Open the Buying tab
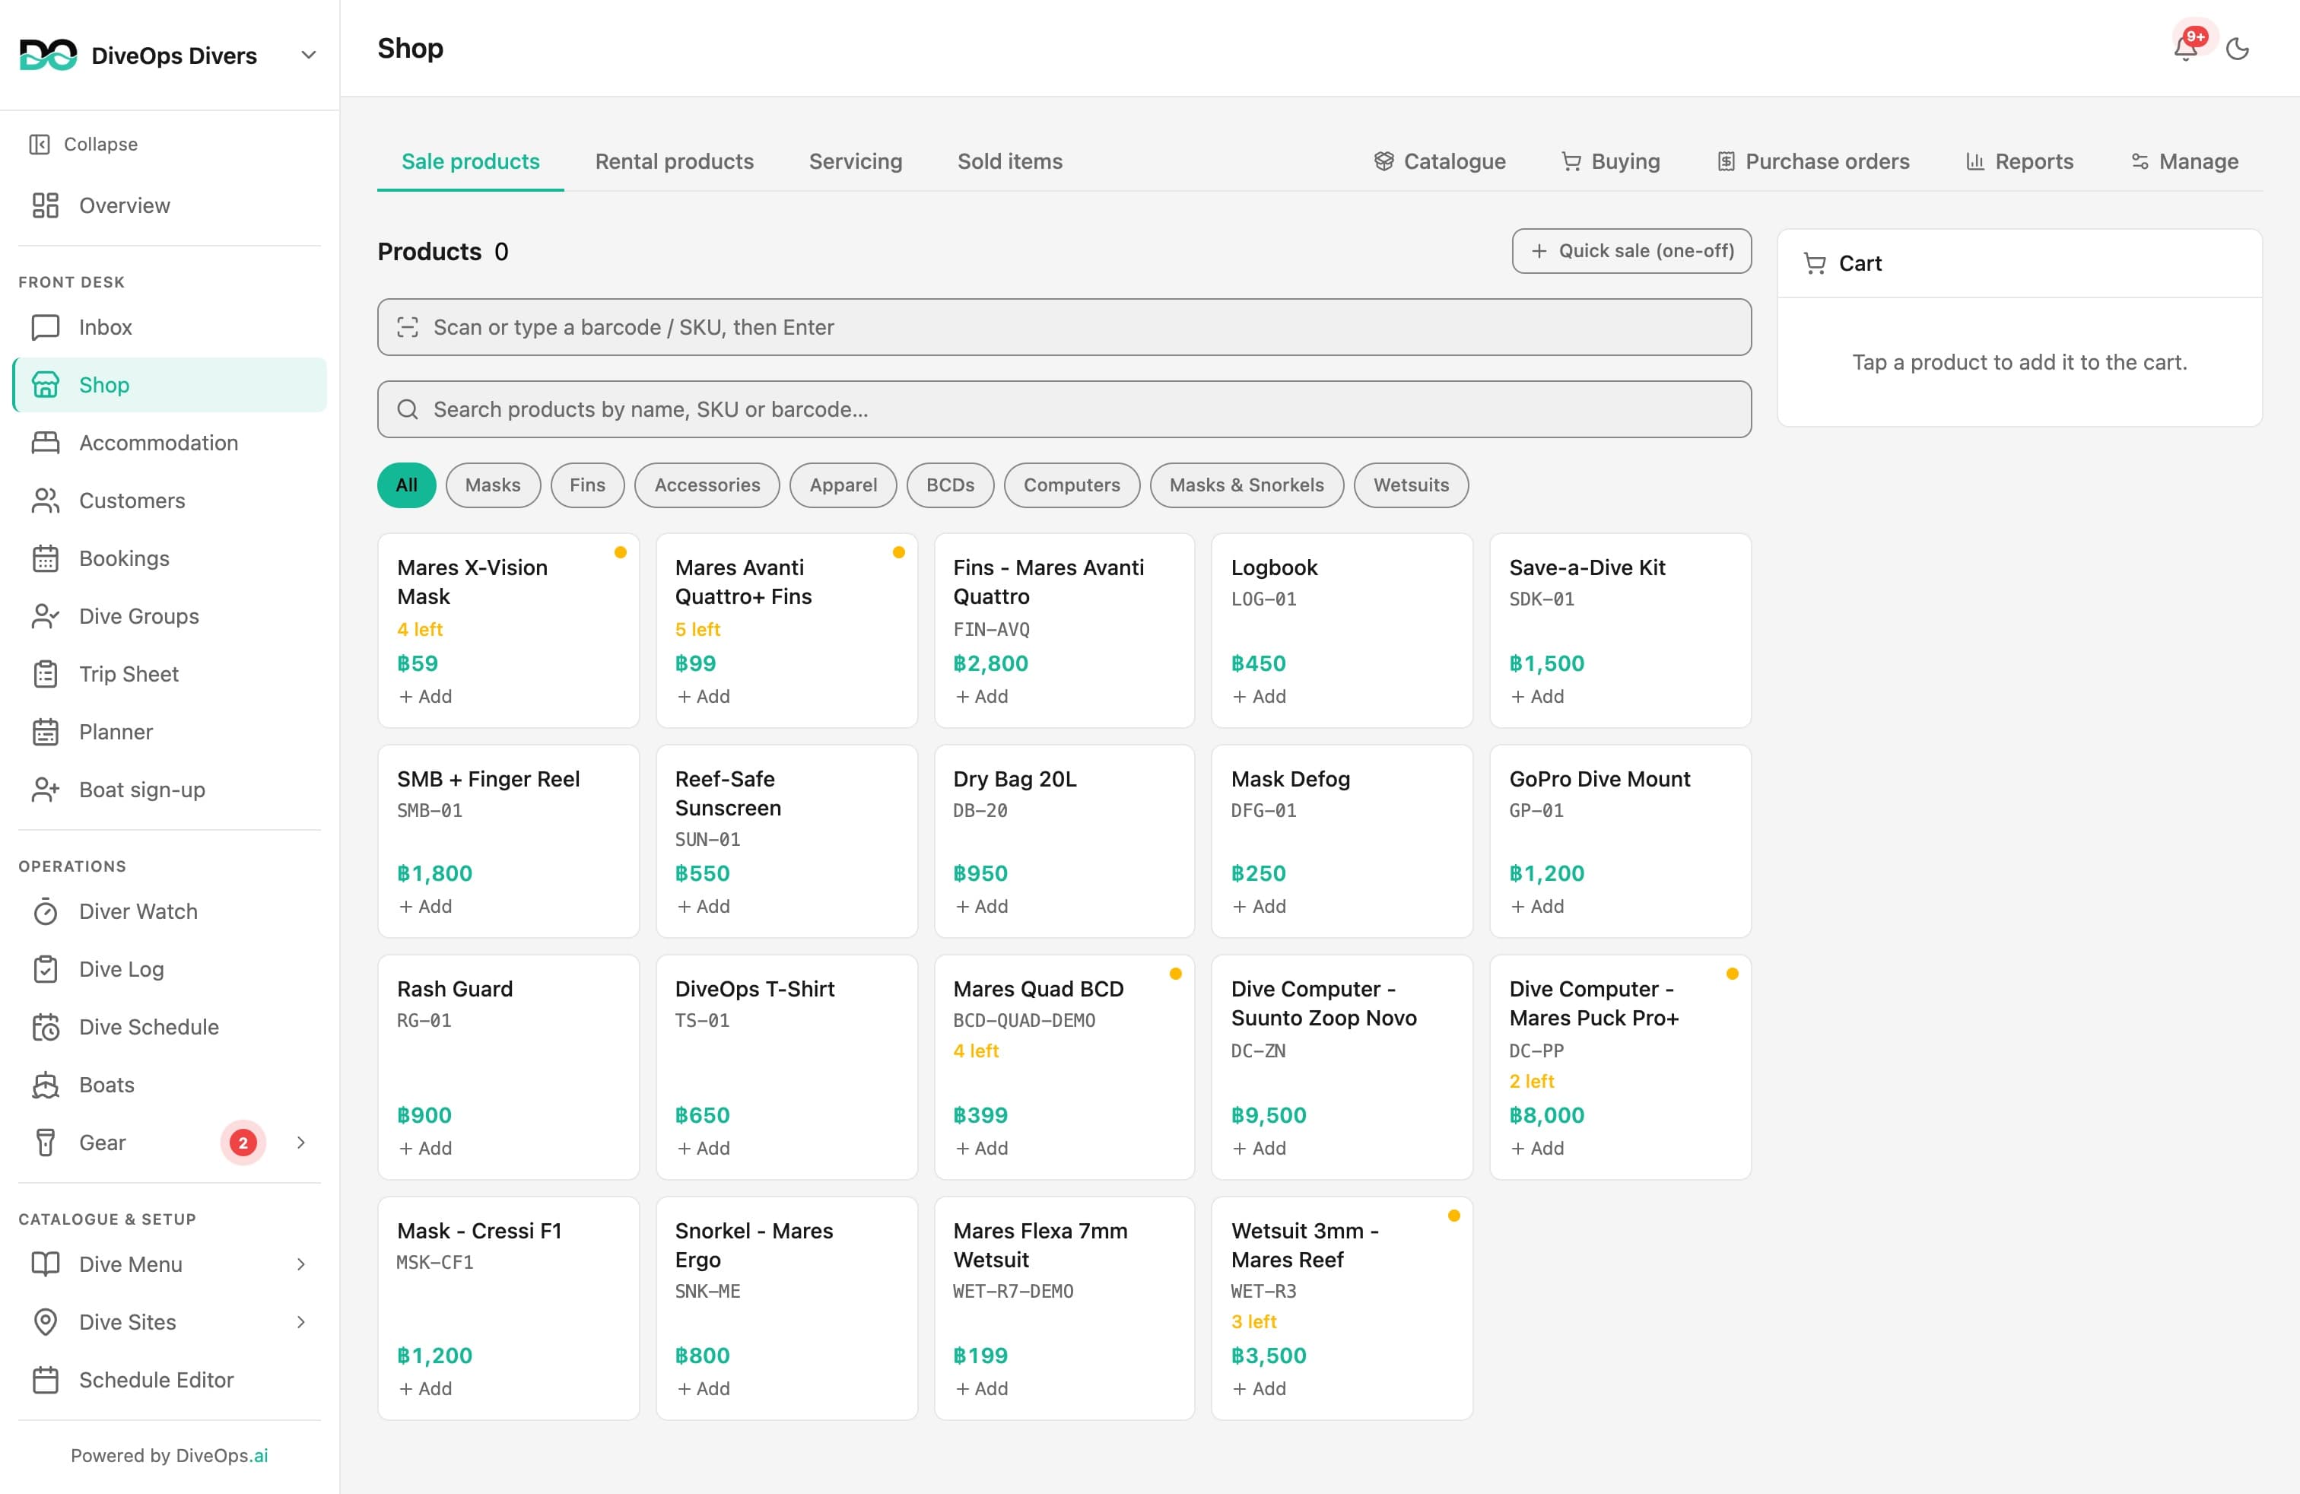Viewport: 2300px width, 1494px height. pos(1611,161)
